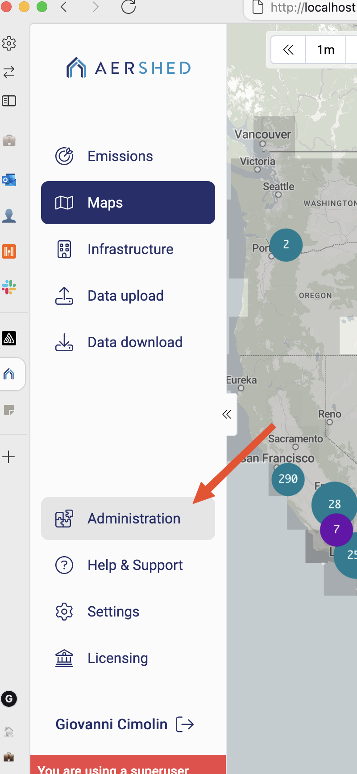The image size is (357, 774).
Task: Select Maps in the sidebar
Action: coord(128,203)
